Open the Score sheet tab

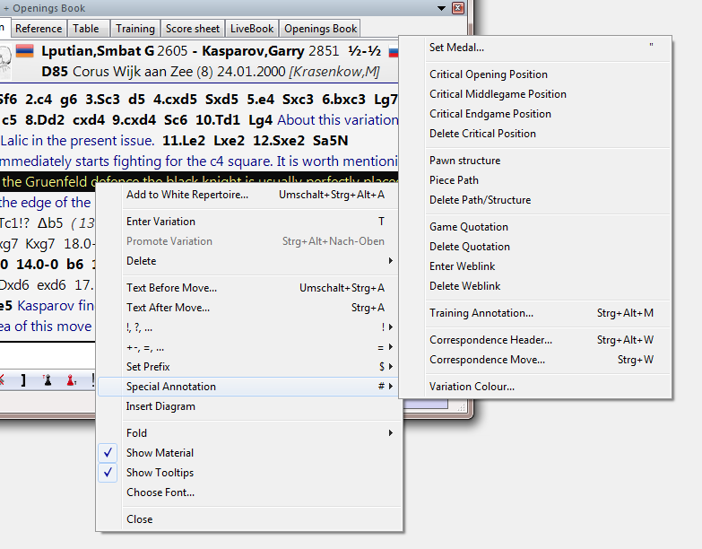[193, 29]
